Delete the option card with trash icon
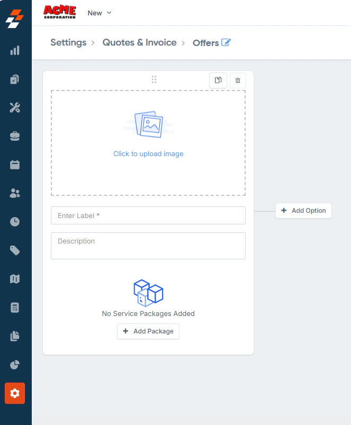 click(238, 80)
